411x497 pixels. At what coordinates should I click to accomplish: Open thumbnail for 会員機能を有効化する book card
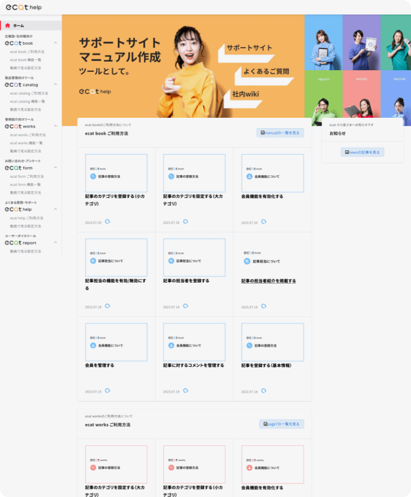tap(273, 173)
